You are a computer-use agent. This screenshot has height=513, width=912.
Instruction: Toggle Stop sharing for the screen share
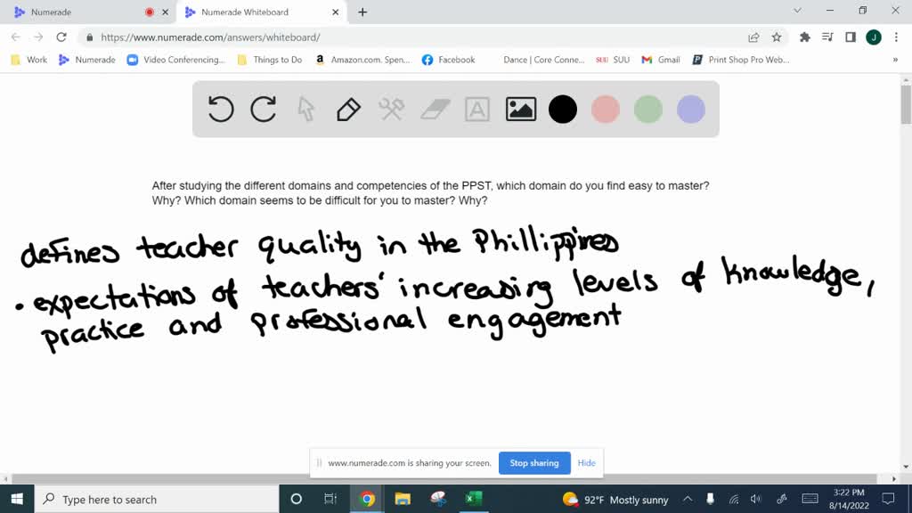point(534,463)
